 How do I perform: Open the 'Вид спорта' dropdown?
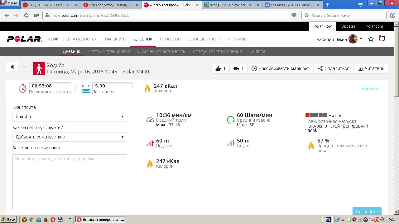[x=70, y=117]
